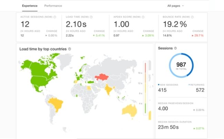The height and width of the screenshot is (139, 224).
Task: Click the 987 total sessions donut chart
Action: click(181, 65)
